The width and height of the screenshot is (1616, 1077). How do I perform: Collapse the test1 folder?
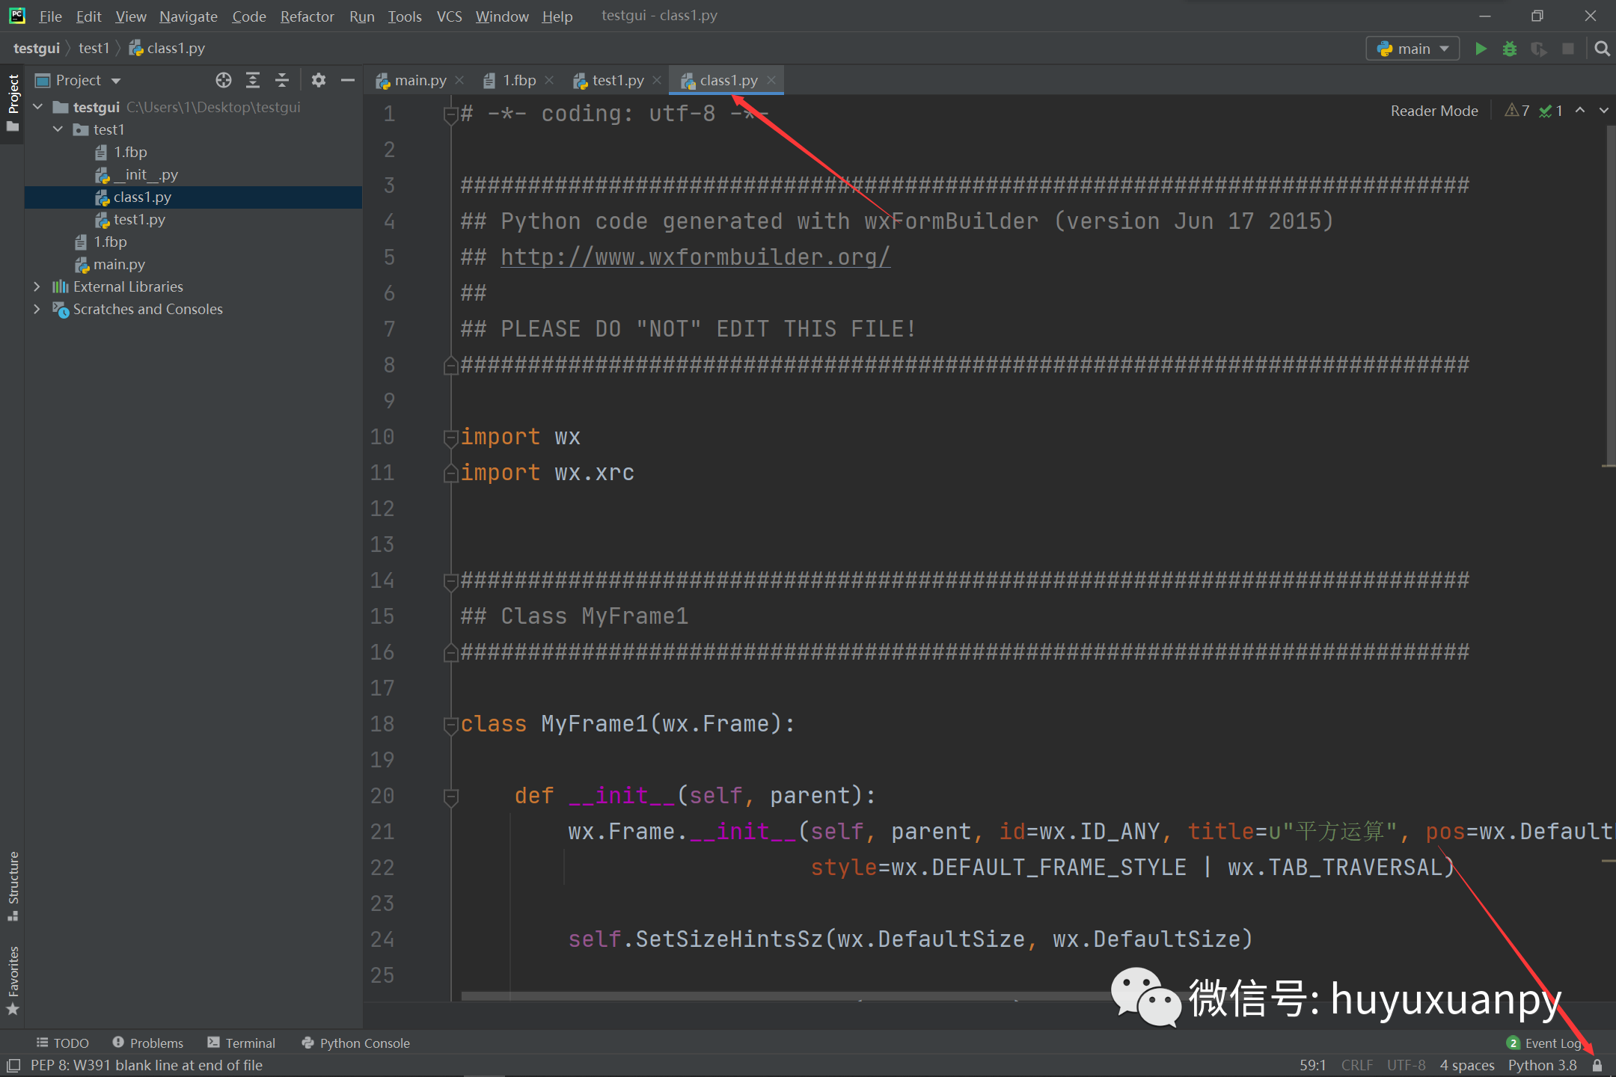pos(58,129)
